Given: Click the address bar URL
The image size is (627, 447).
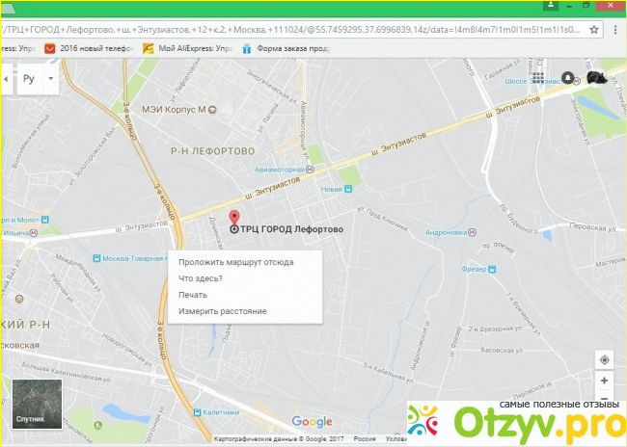Looking at the screenshot, I should (x=290, y=30).
